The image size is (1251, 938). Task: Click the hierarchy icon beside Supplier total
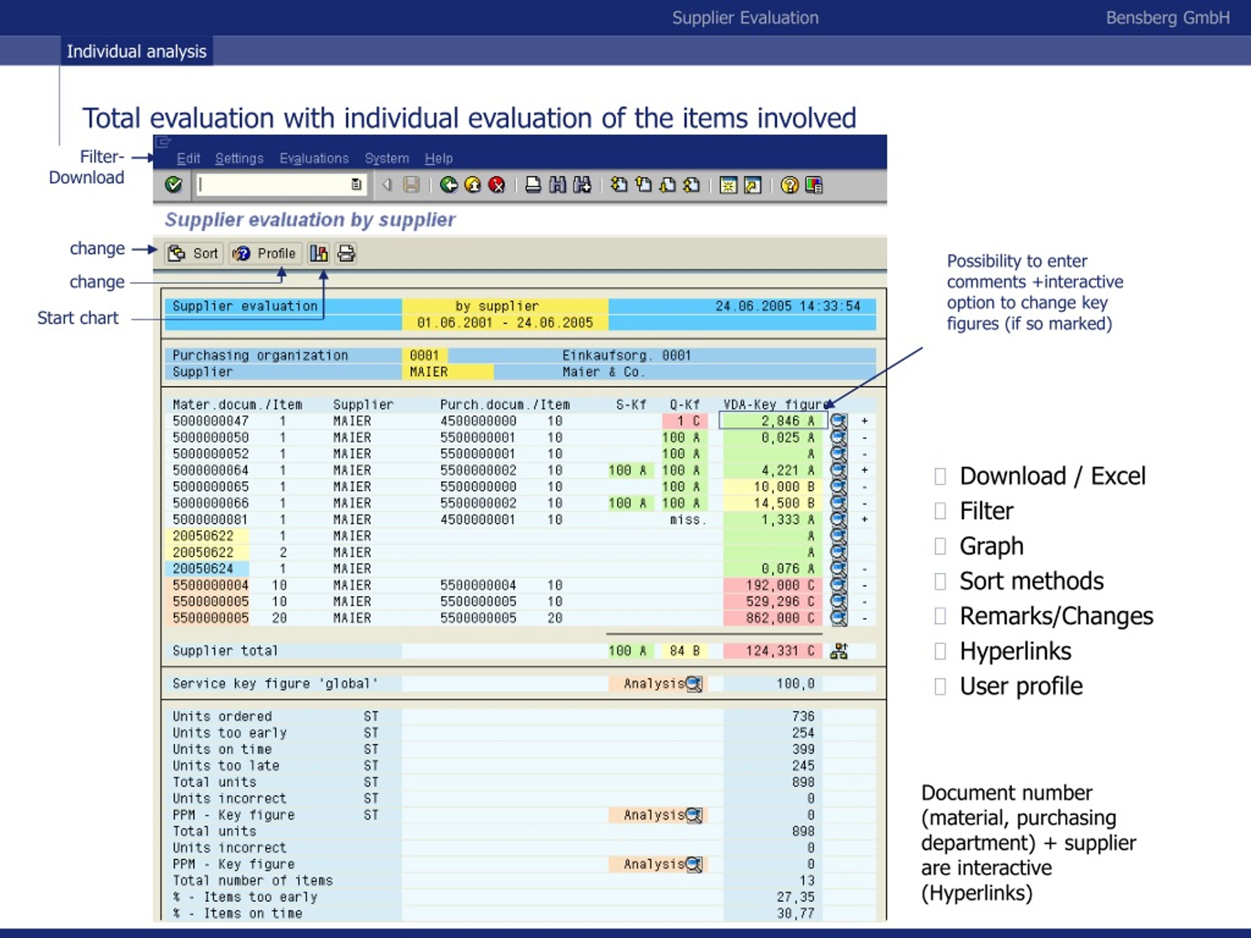(x=839, y=651)
